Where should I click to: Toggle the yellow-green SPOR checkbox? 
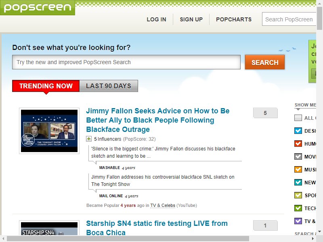click(x=298, y=195)
